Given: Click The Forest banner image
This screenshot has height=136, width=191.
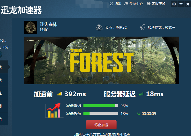Looking at the screenshot, I should point(102,60).
